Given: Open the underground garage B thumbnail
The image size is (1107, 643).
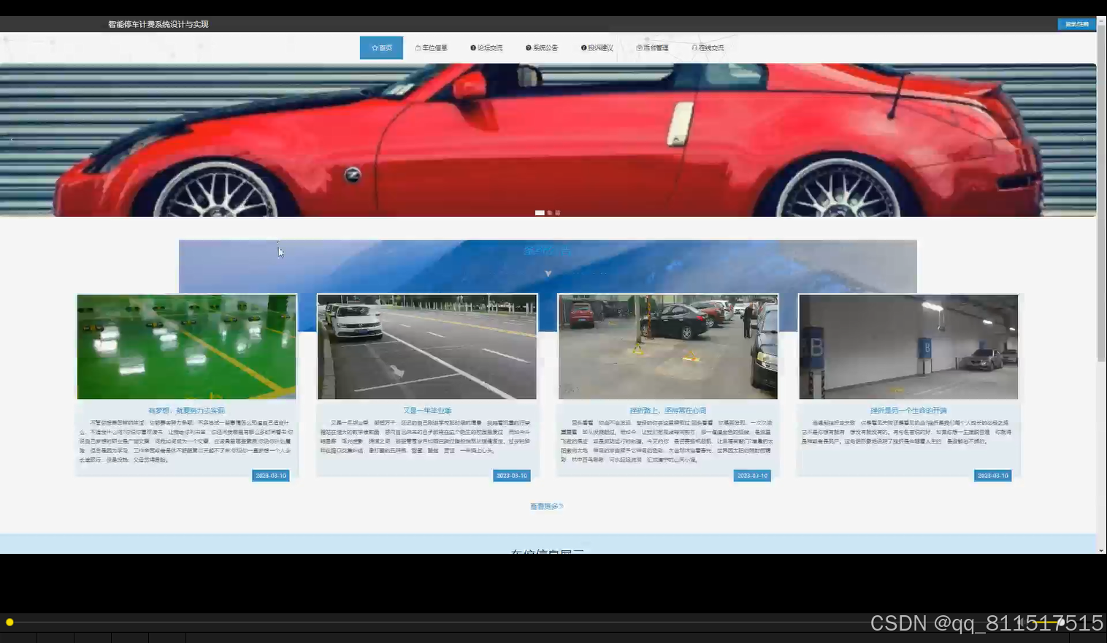Looking at the screenshot, I should click(x=908, y=347).
